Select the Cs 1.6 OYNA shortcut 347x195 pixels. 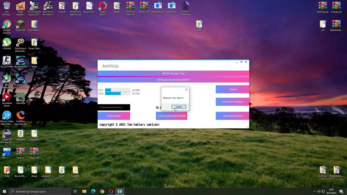(x=7, y=62)
